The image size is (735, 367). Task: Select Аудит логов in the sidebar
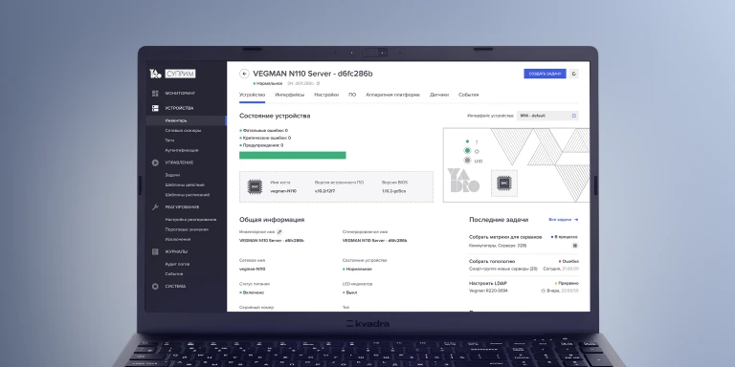tap(177, 264)
